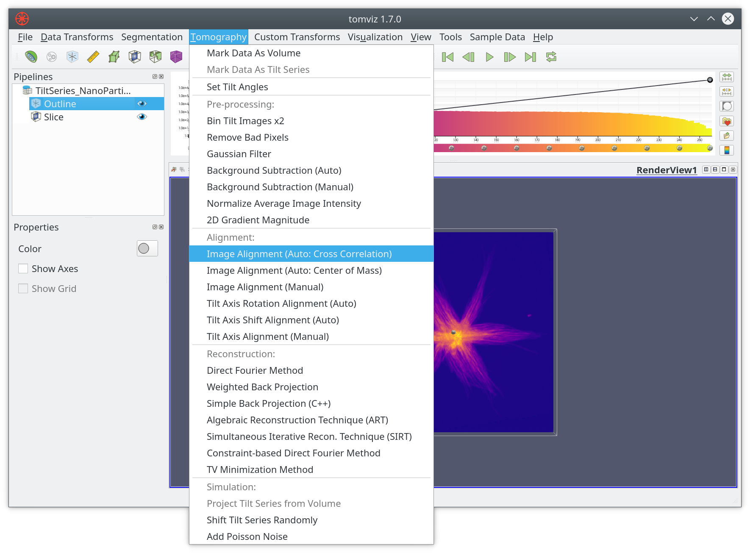
Task: Choose Simultaneous Iterative Recon. Technique (SIRT)
Action: (311, 436)
